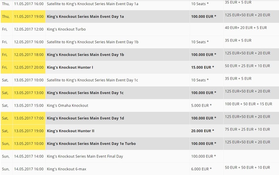Click King's Knockout Series Main Event Day 1a title

click(92, 16)
